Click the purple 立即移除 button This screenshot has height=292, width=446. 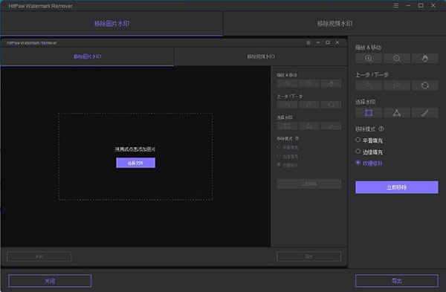(x=397, y=187)
